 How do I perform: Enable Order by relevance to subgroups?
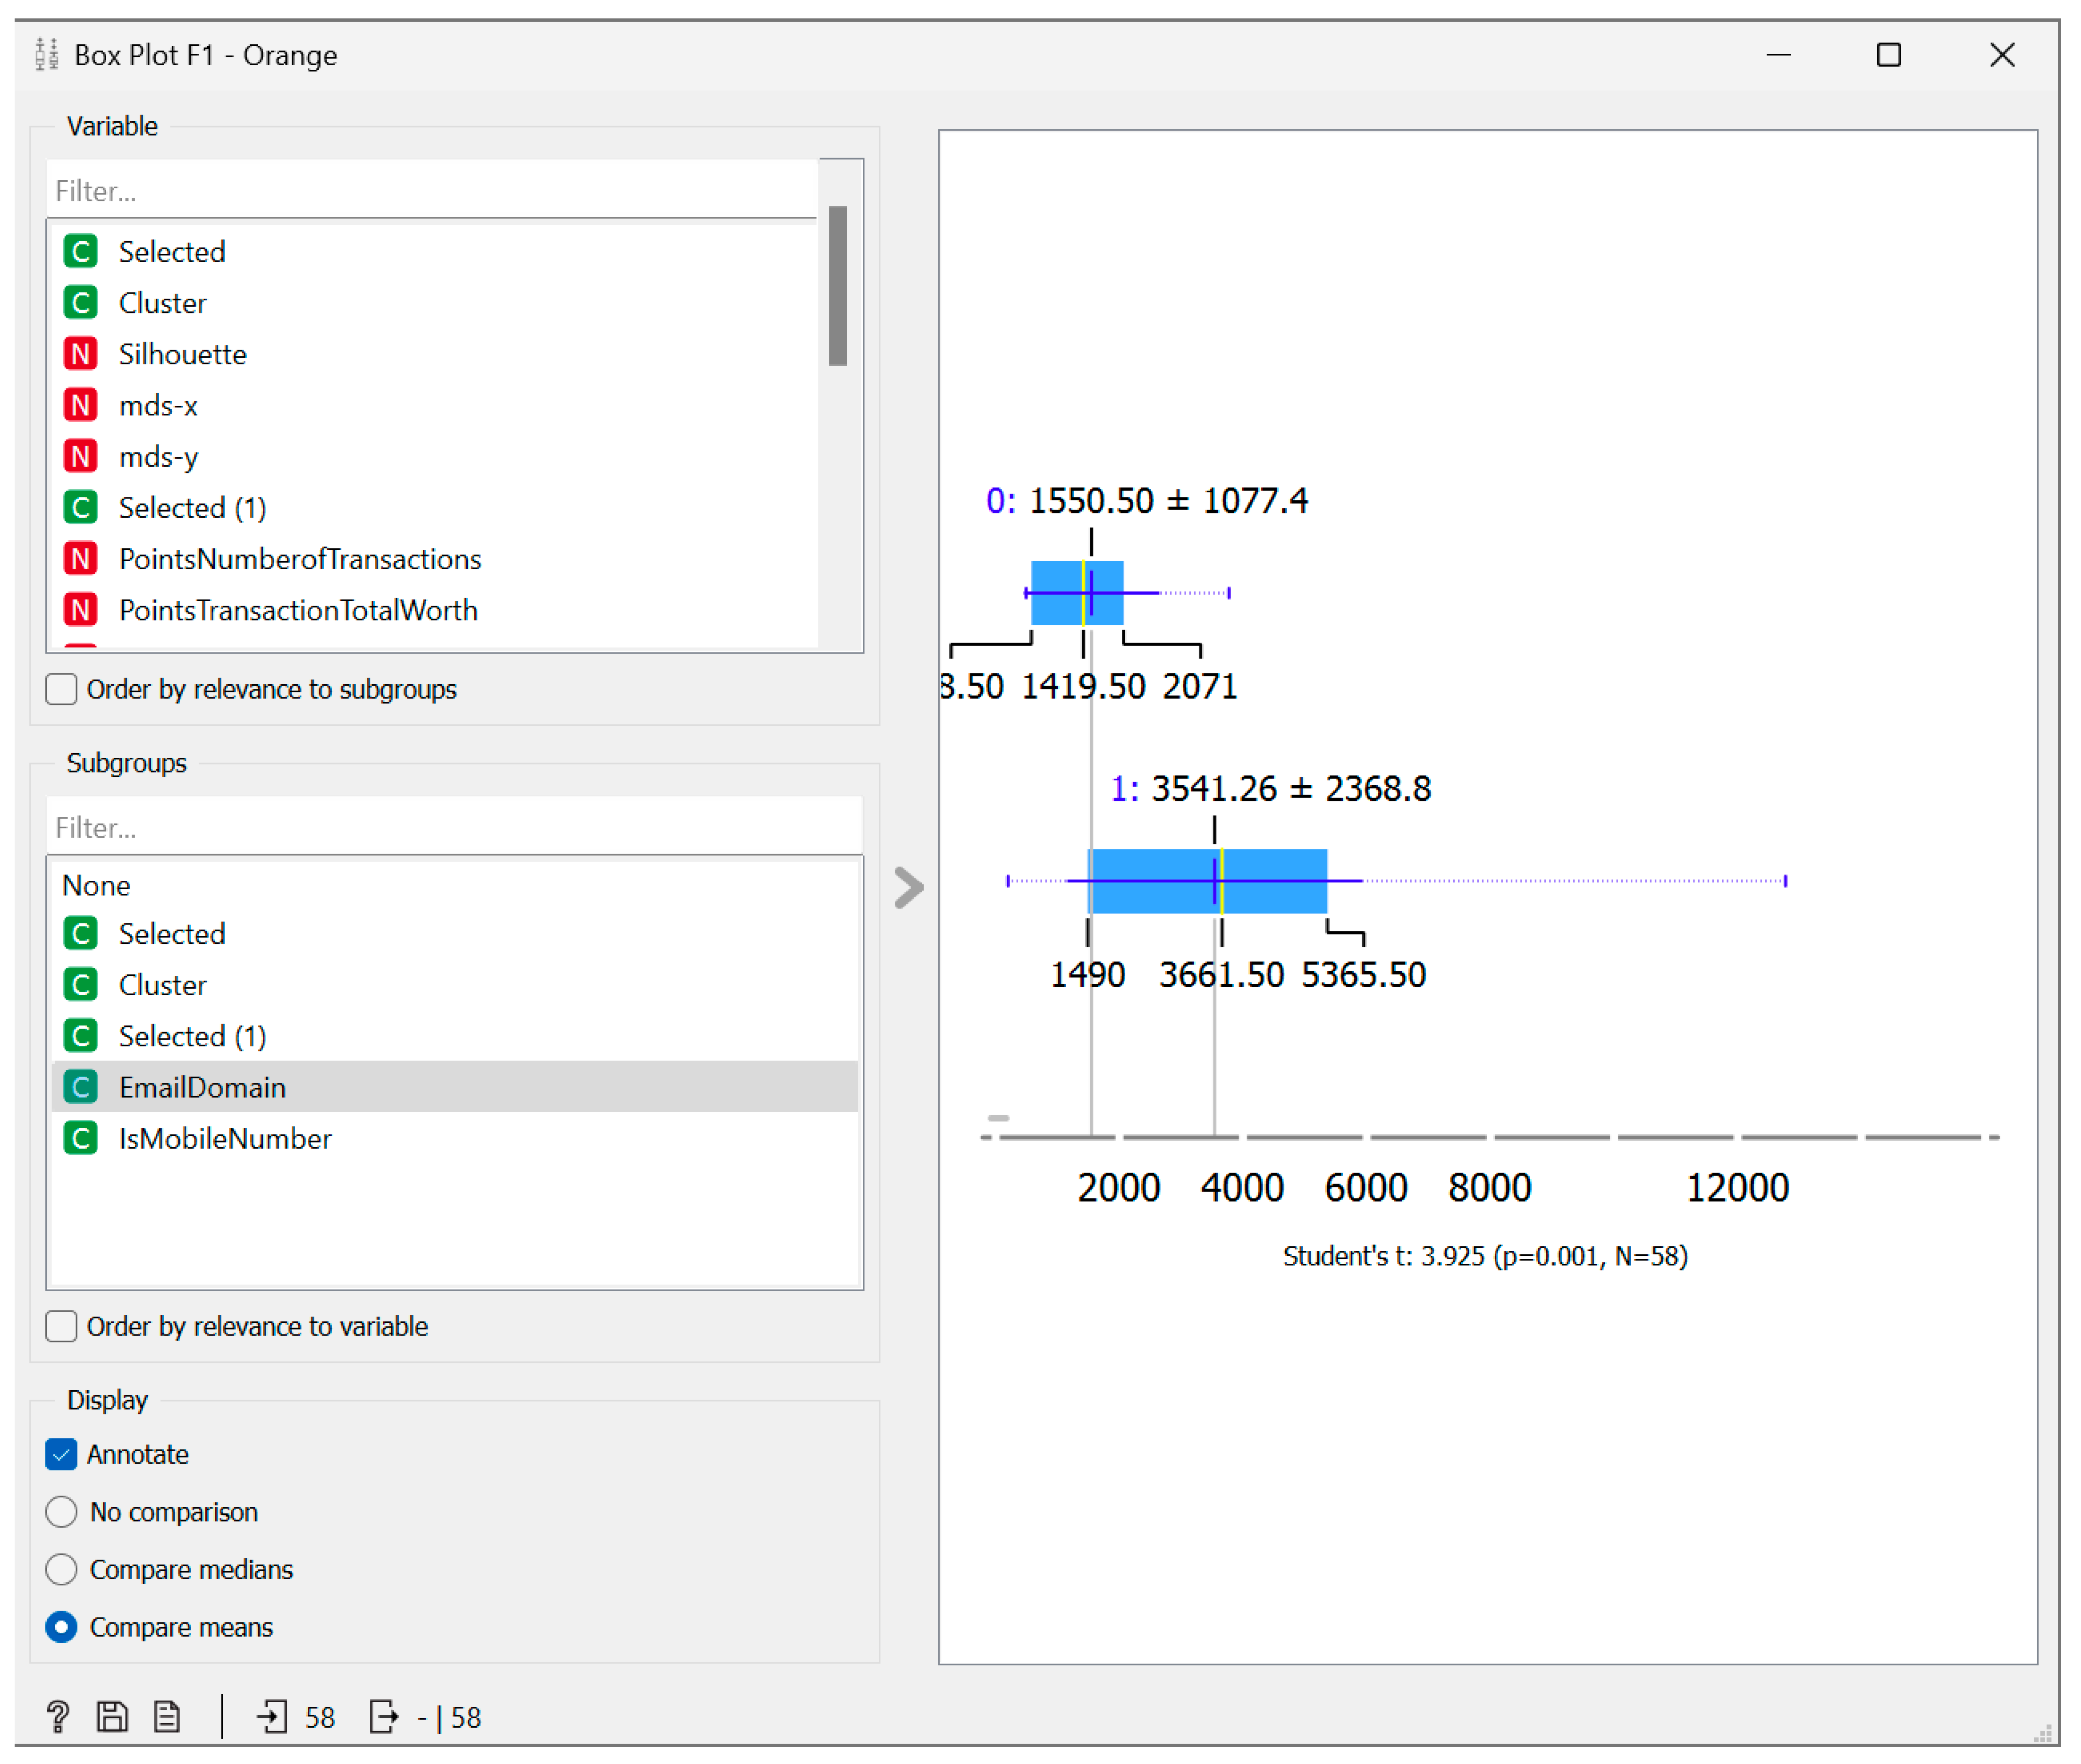[x=61, y=689]
